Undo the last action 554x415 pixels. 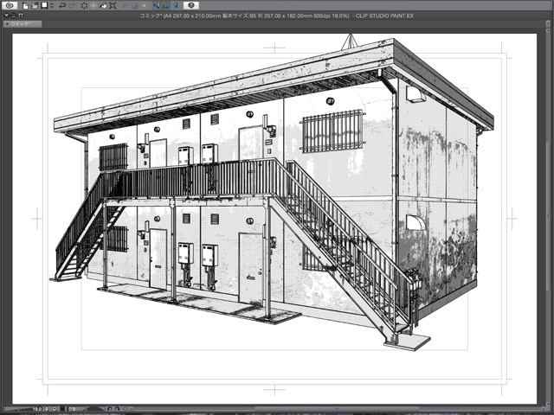pyautogui.click(x=62, y=6)
